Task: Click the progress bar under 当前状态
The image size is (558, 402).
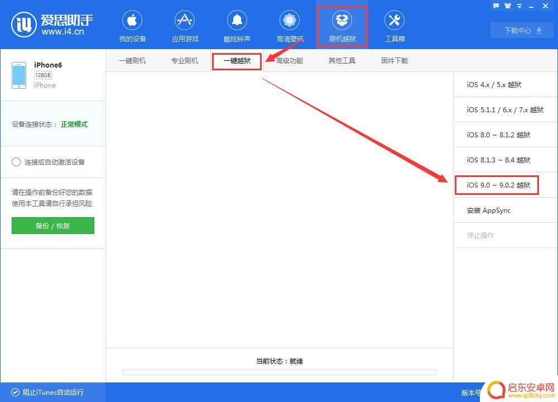Action: click(280, 372)
